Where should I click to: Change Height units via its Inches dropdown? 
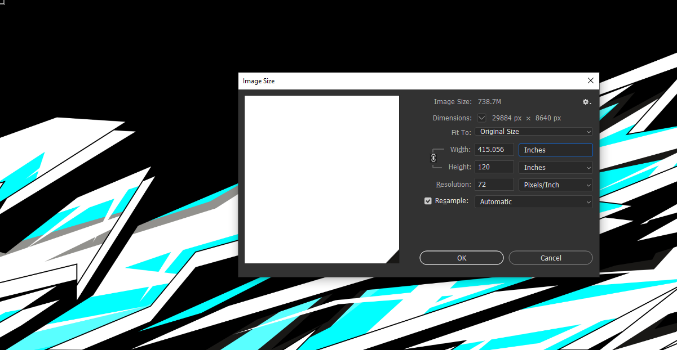click(555, 167)
